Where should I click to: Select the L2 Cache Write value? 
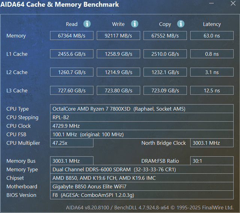118,72
